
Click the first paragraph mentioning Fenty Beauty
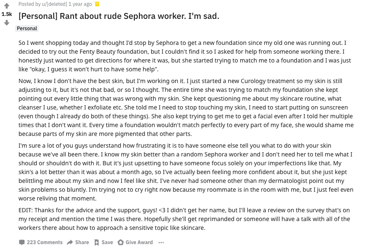(185, 56)
